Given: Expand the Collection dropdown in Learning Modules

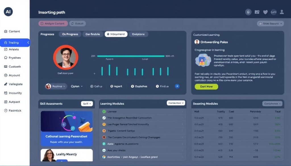Looking at the screenshot, I should (x=176, y=103).
